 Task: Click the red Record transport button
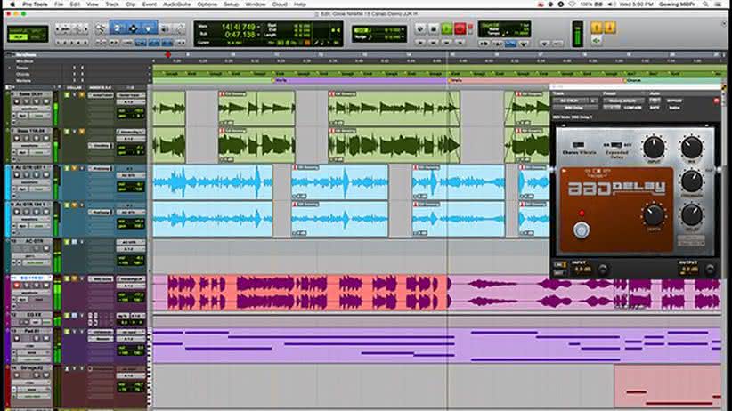pyautogui.click(x=460, y=29)
